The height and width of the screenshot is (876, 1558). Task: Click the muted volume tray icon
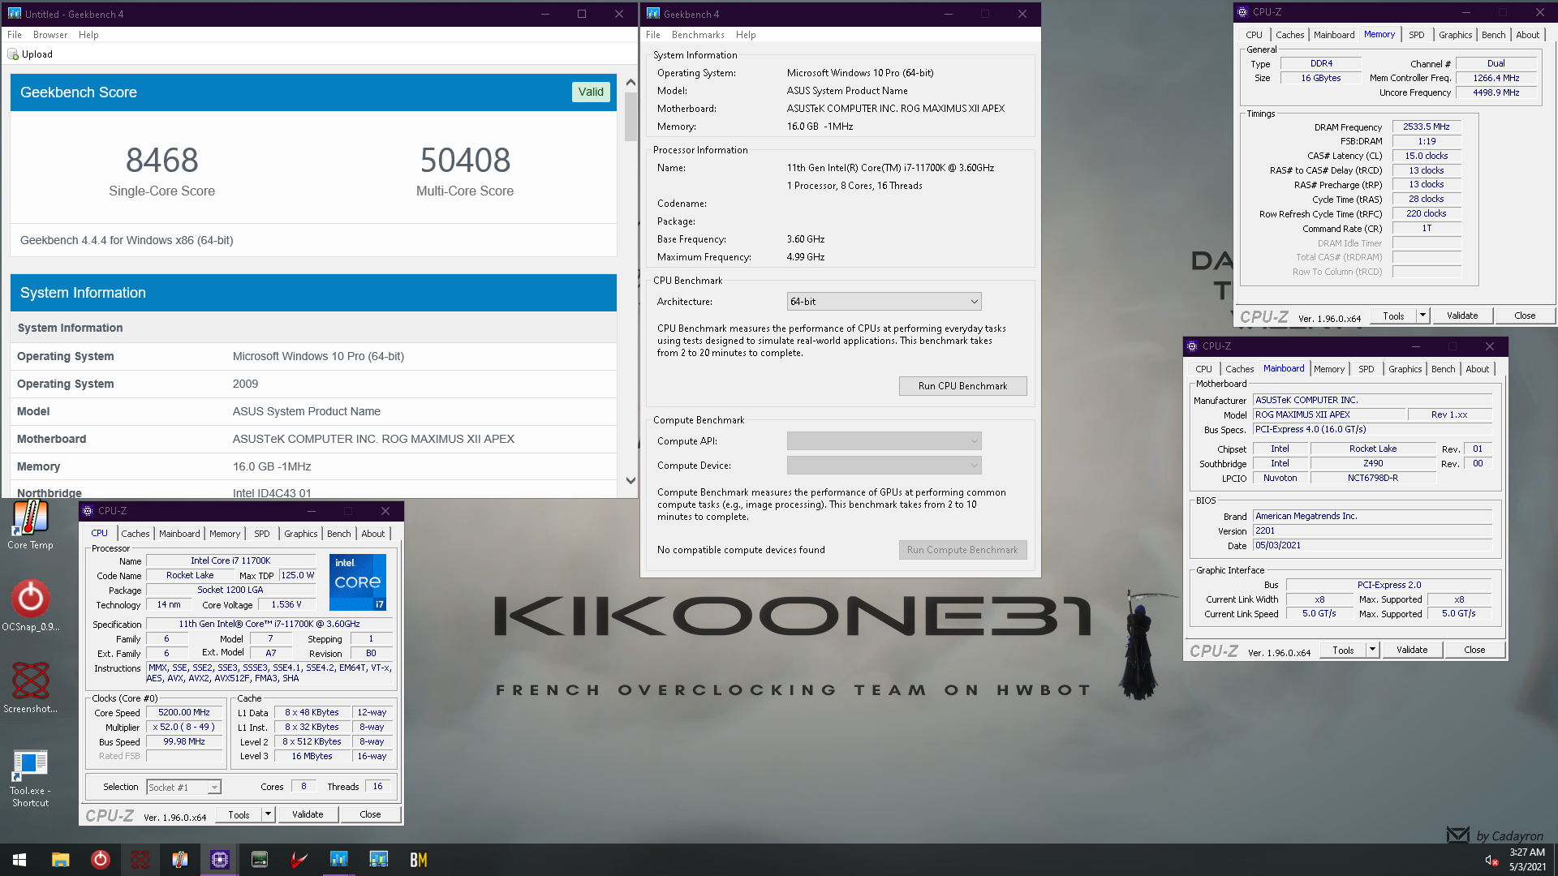1491,861
